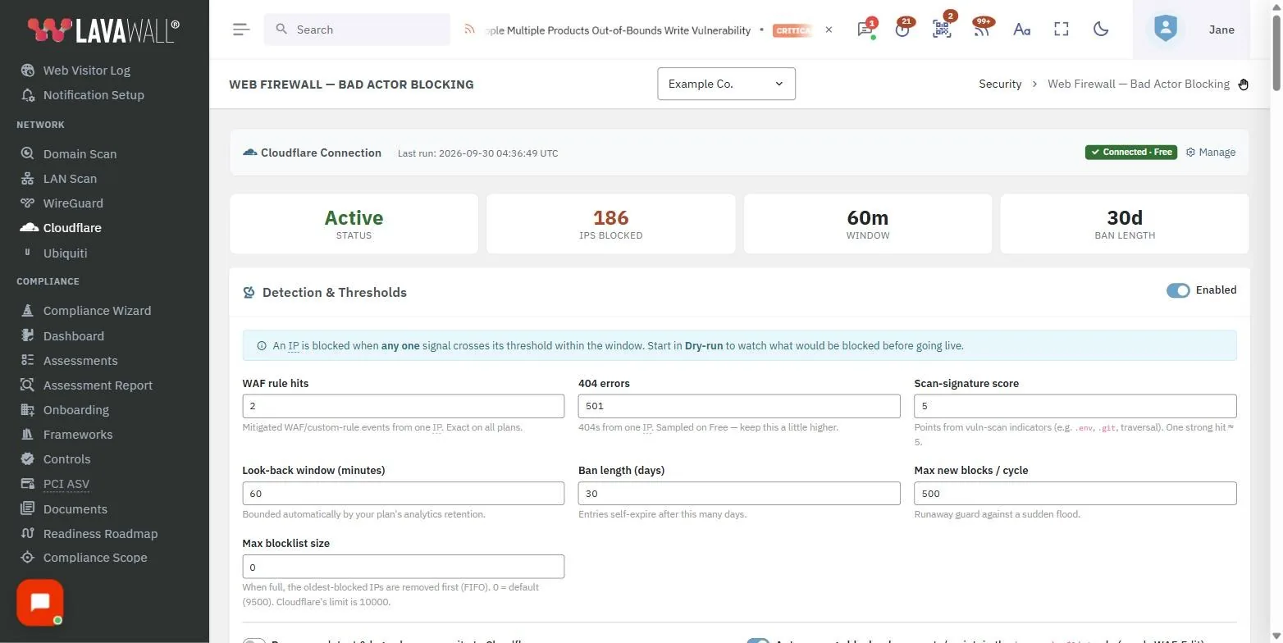This screenshot has height=643, width=1283.
Task: Open Readiness Roadmap
Action: coord(100,534)
